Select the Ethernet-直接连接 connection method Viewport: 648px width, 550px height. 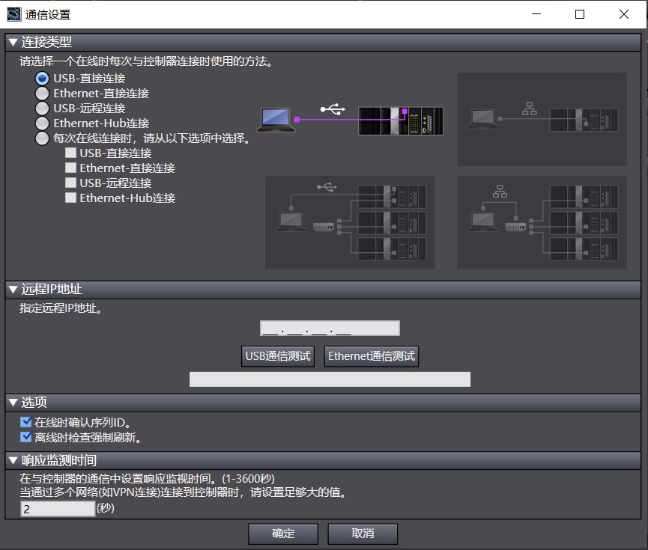pos(43,93)
